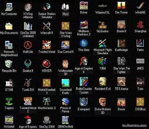Image resolution: width=149 pixels, height=129 pixels.
Task: Open Midtown Madness 2
Action: point(84,24)
